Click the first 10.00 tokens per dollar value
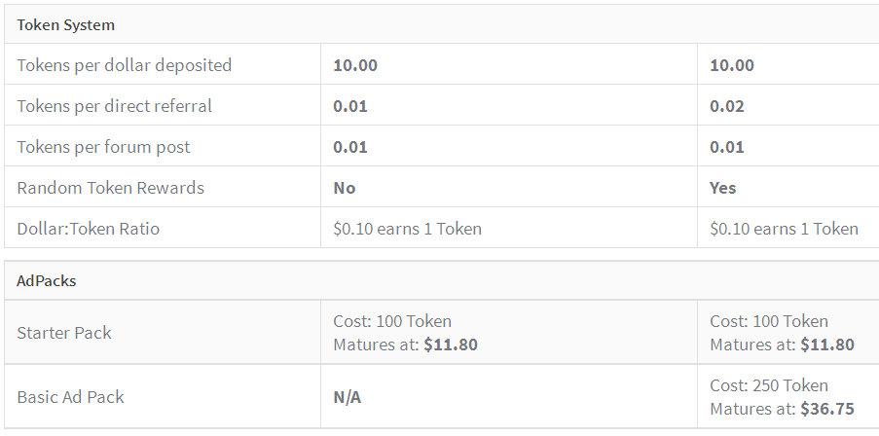 pos(355,66)
